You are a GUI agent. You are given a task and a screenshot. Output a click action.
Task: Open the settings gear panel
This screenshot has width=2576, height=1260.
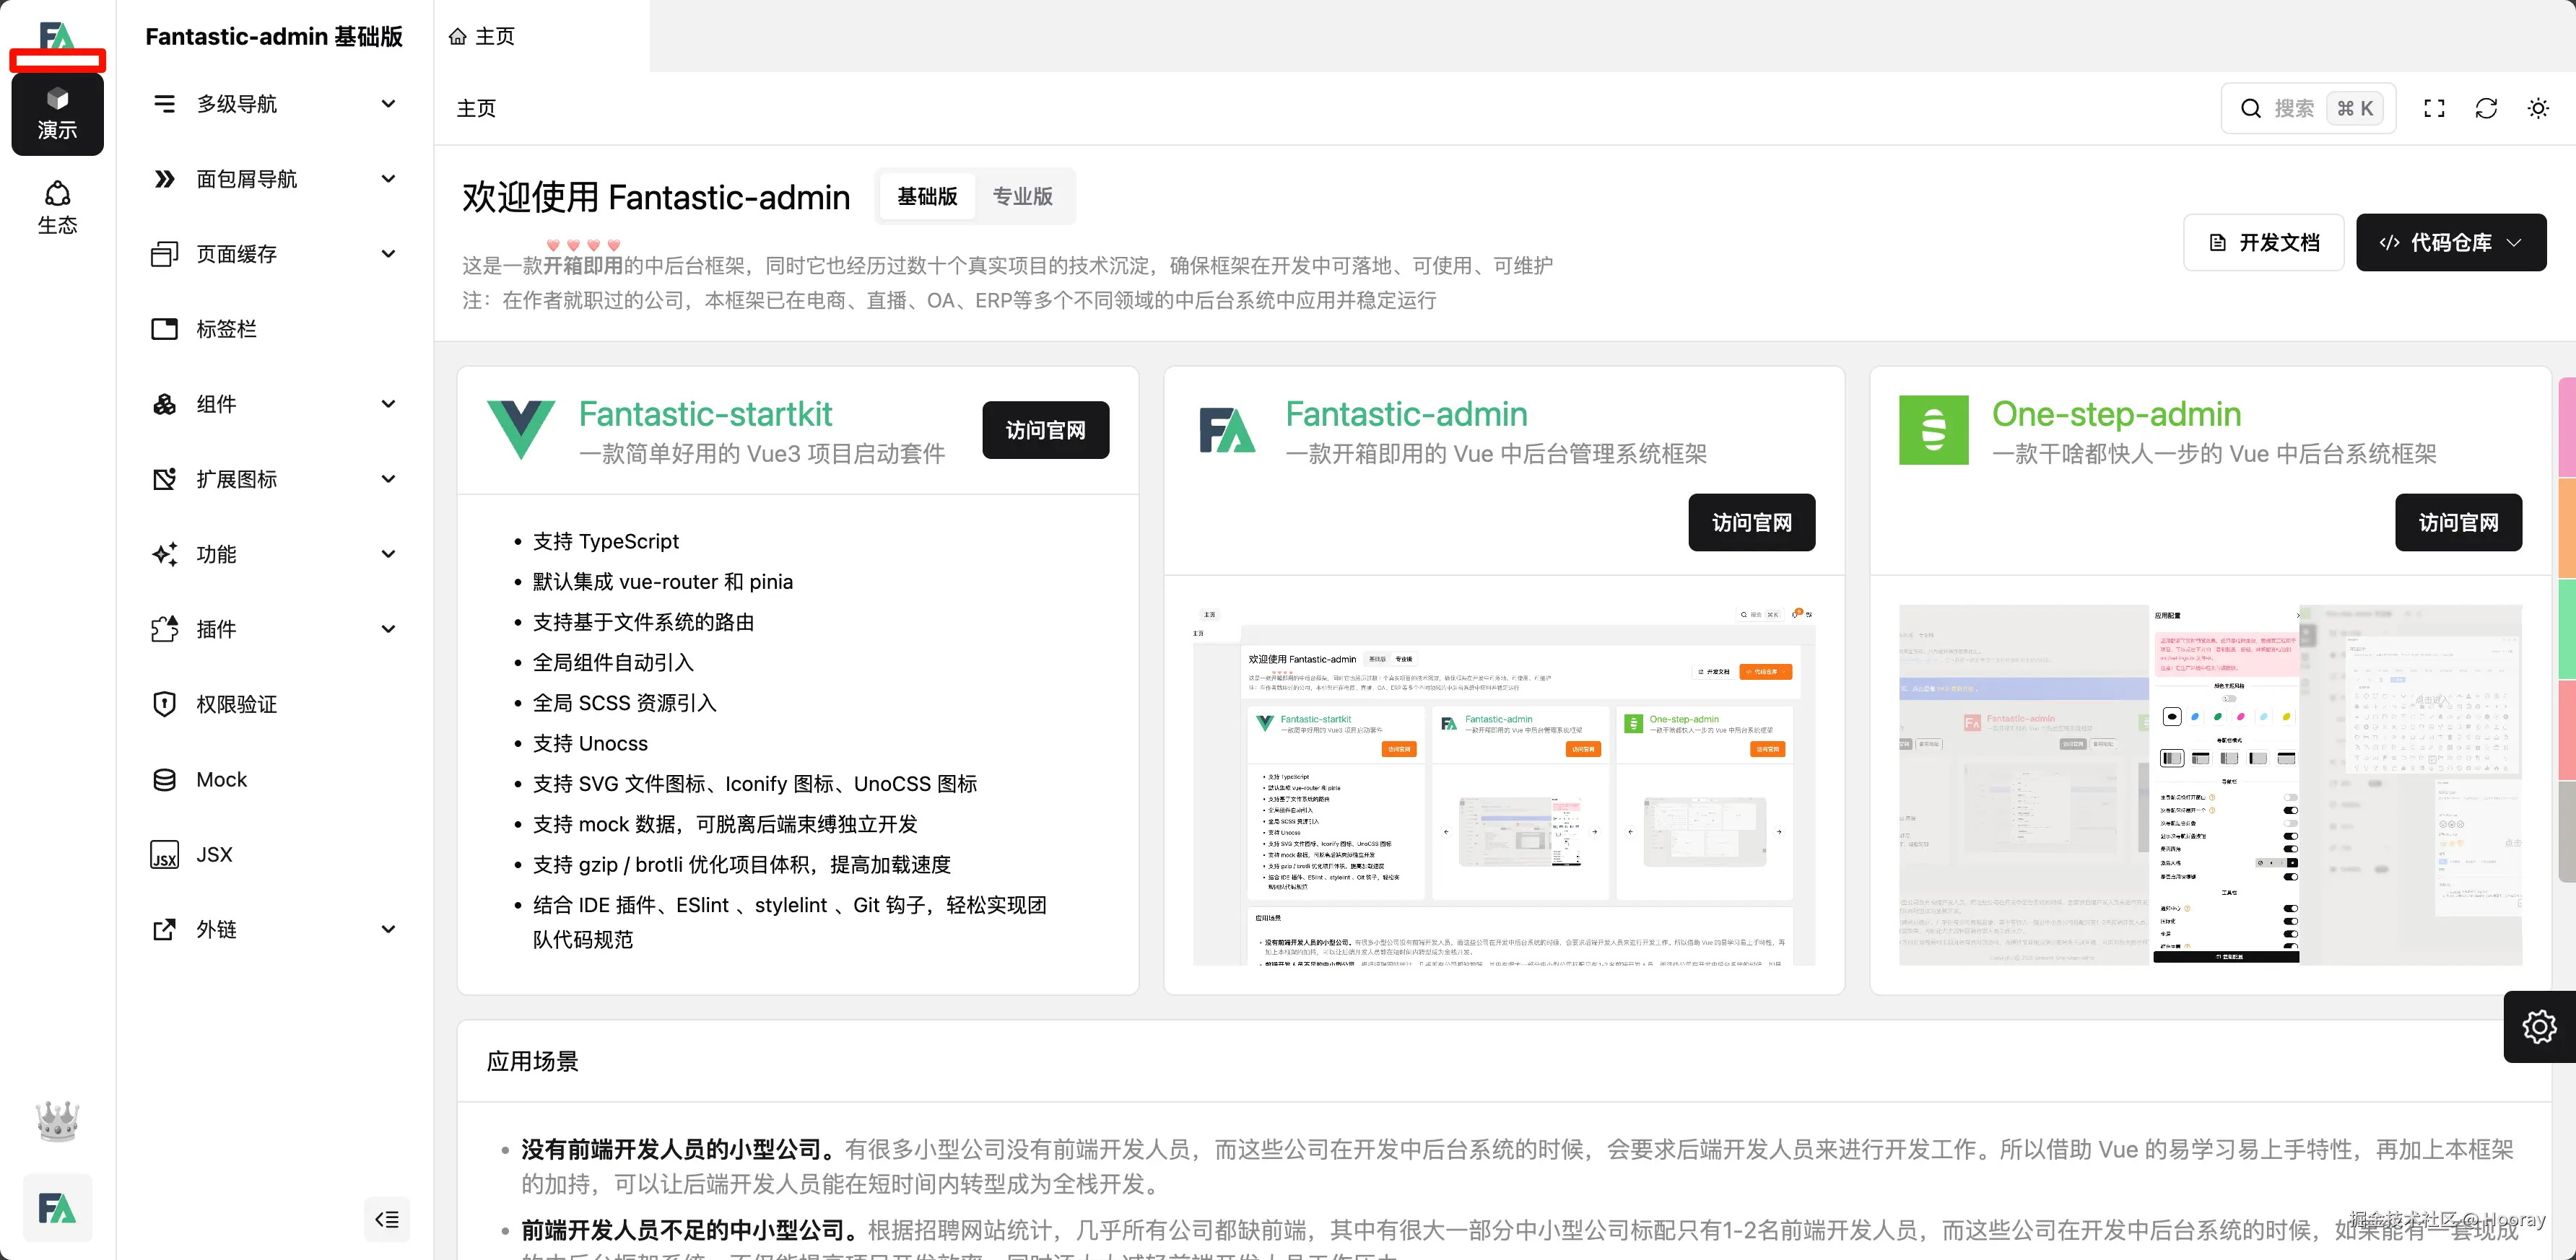point(2539,1026)
